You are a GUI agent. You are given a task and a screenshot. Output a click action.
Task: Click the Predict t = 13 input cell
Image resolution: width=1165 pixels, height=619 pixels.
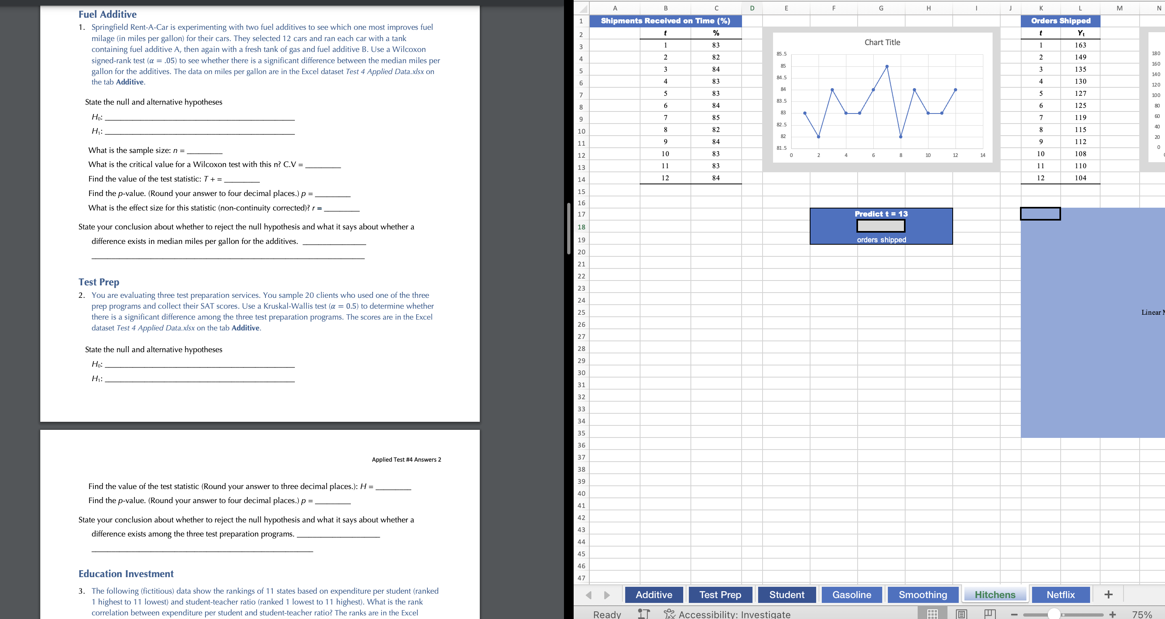[881, 225]
